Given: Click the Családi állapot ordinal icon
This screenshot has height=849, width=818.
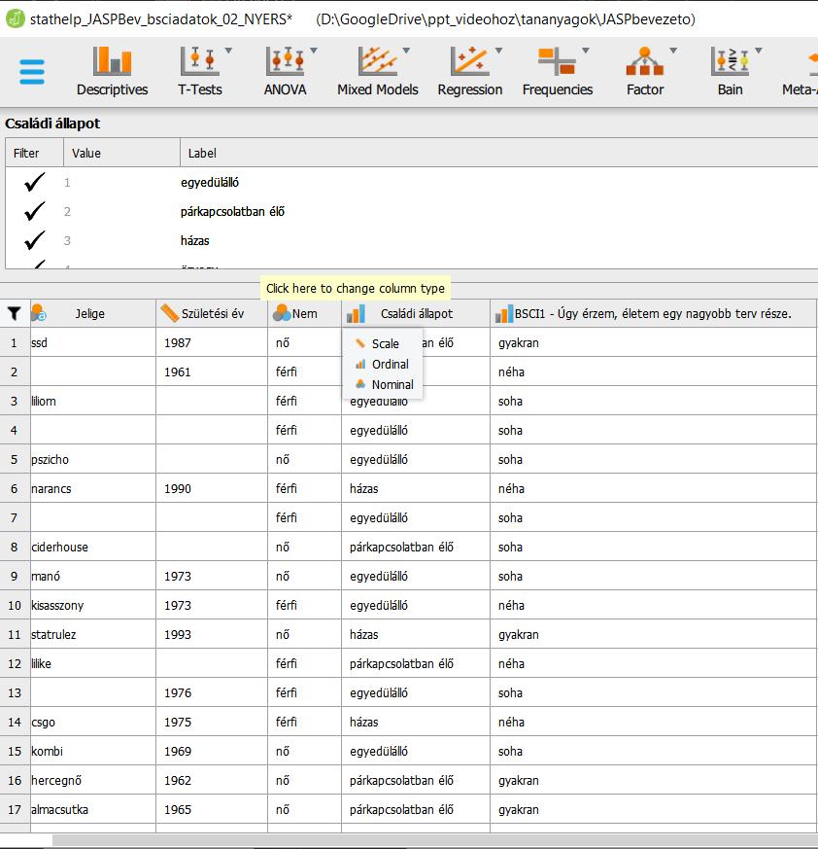Looking at the screenshot, I should coord(356,313).
